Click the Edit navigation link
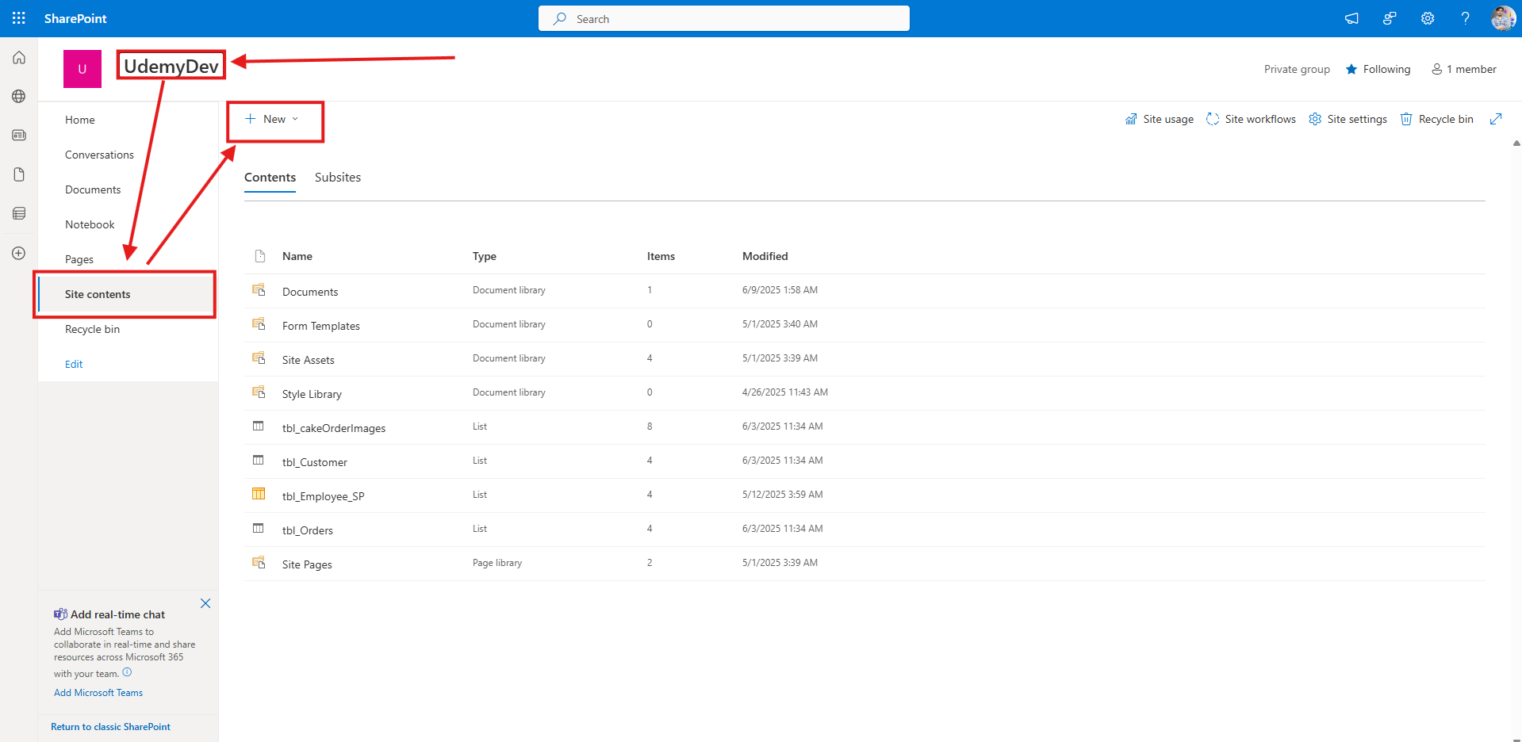 pos(74,364)
